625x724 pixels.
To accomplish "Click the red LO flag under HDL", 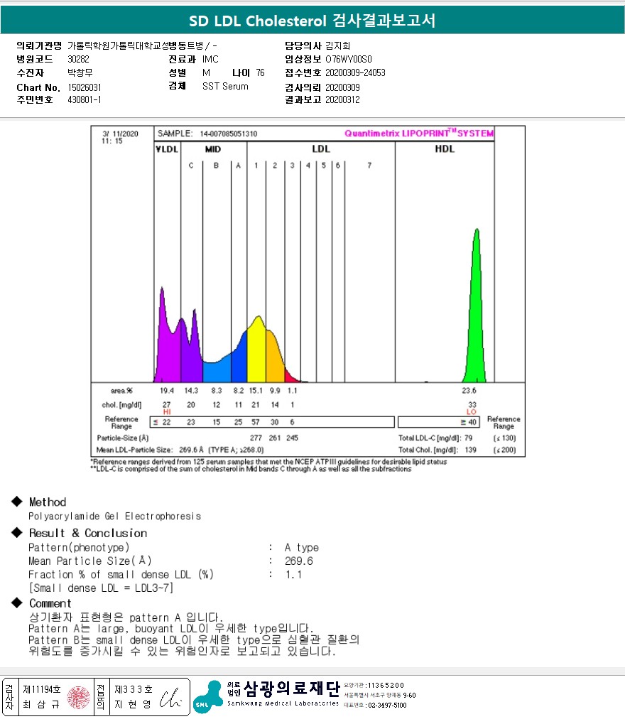I will pos(472,412).
